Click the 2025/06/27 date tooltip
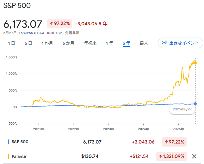The height and width of the screenshot is (164, 204). pyautogui.click(x=182, y=109)
